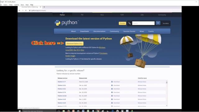Click the 'Release version' column header
Screen dimensions: 199x112
click(x=62, y=78)
